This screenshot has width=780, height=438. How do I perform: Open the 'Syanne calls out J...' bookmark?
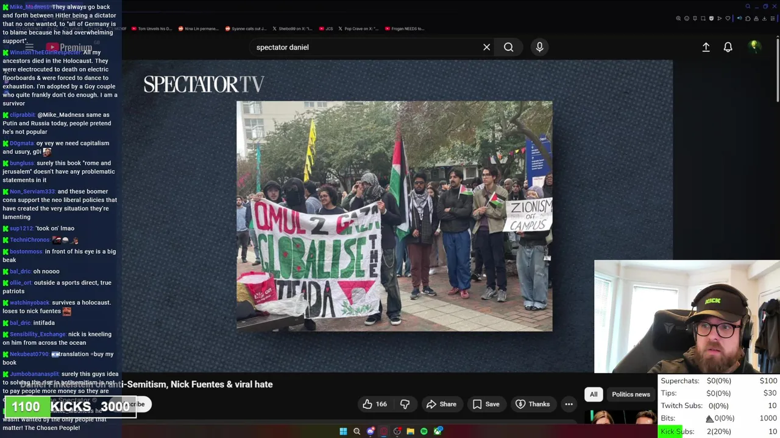246,29
